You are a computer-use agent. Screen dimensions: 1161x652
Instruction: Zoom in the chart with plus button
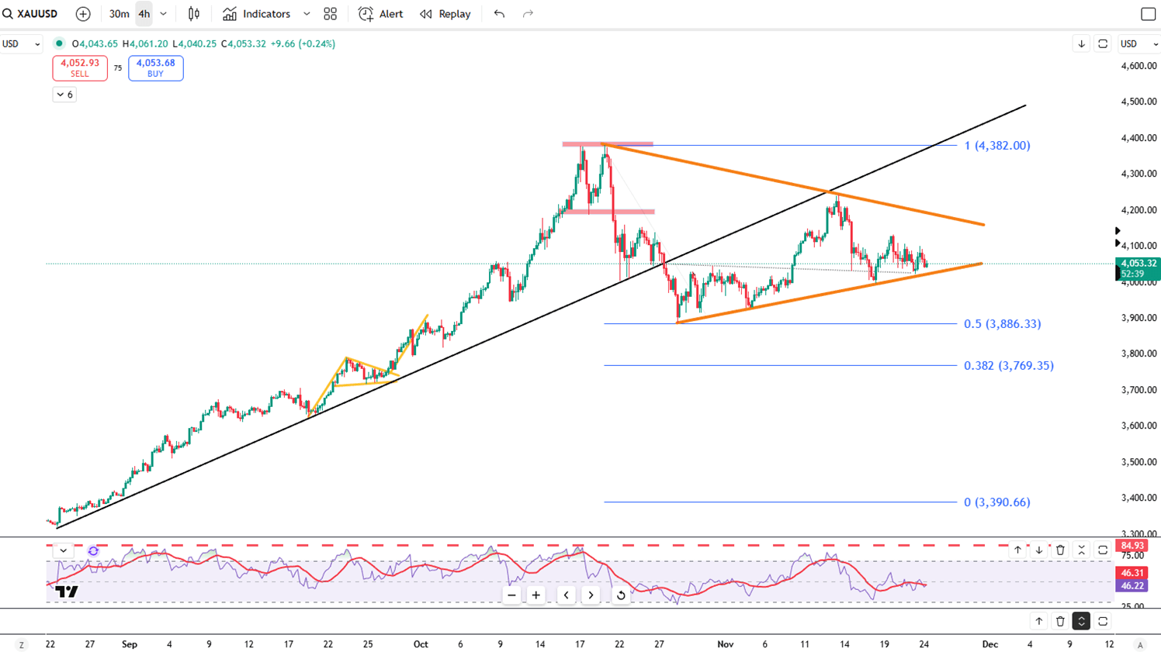click(x=536, y=595)
